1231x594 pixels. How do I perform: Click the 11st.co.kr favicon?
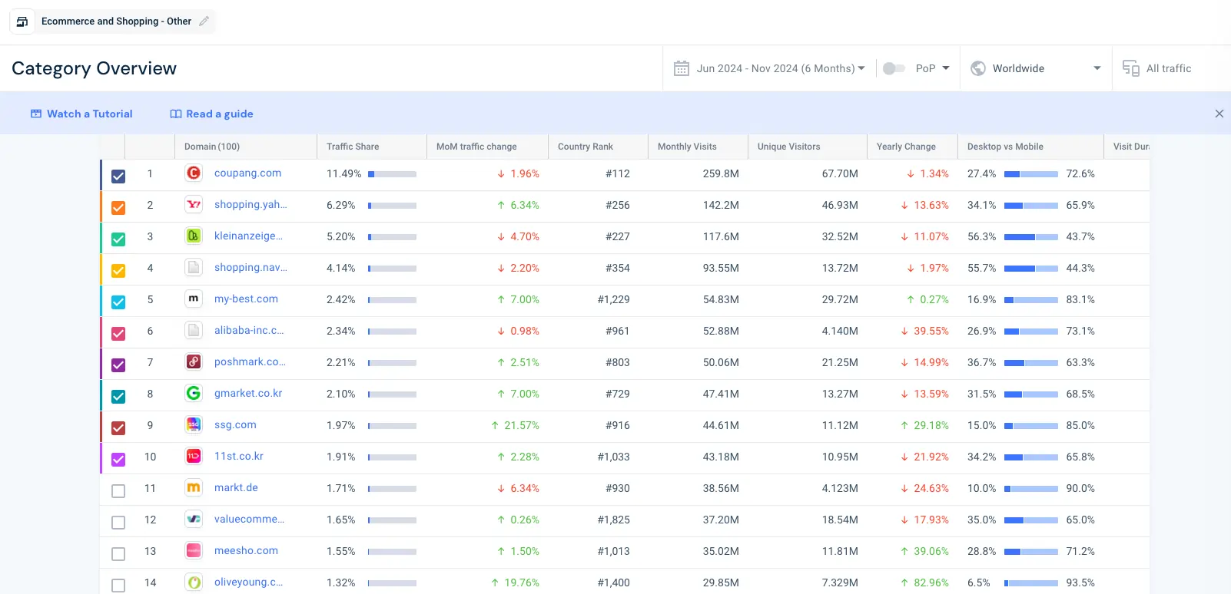[194, 457]
